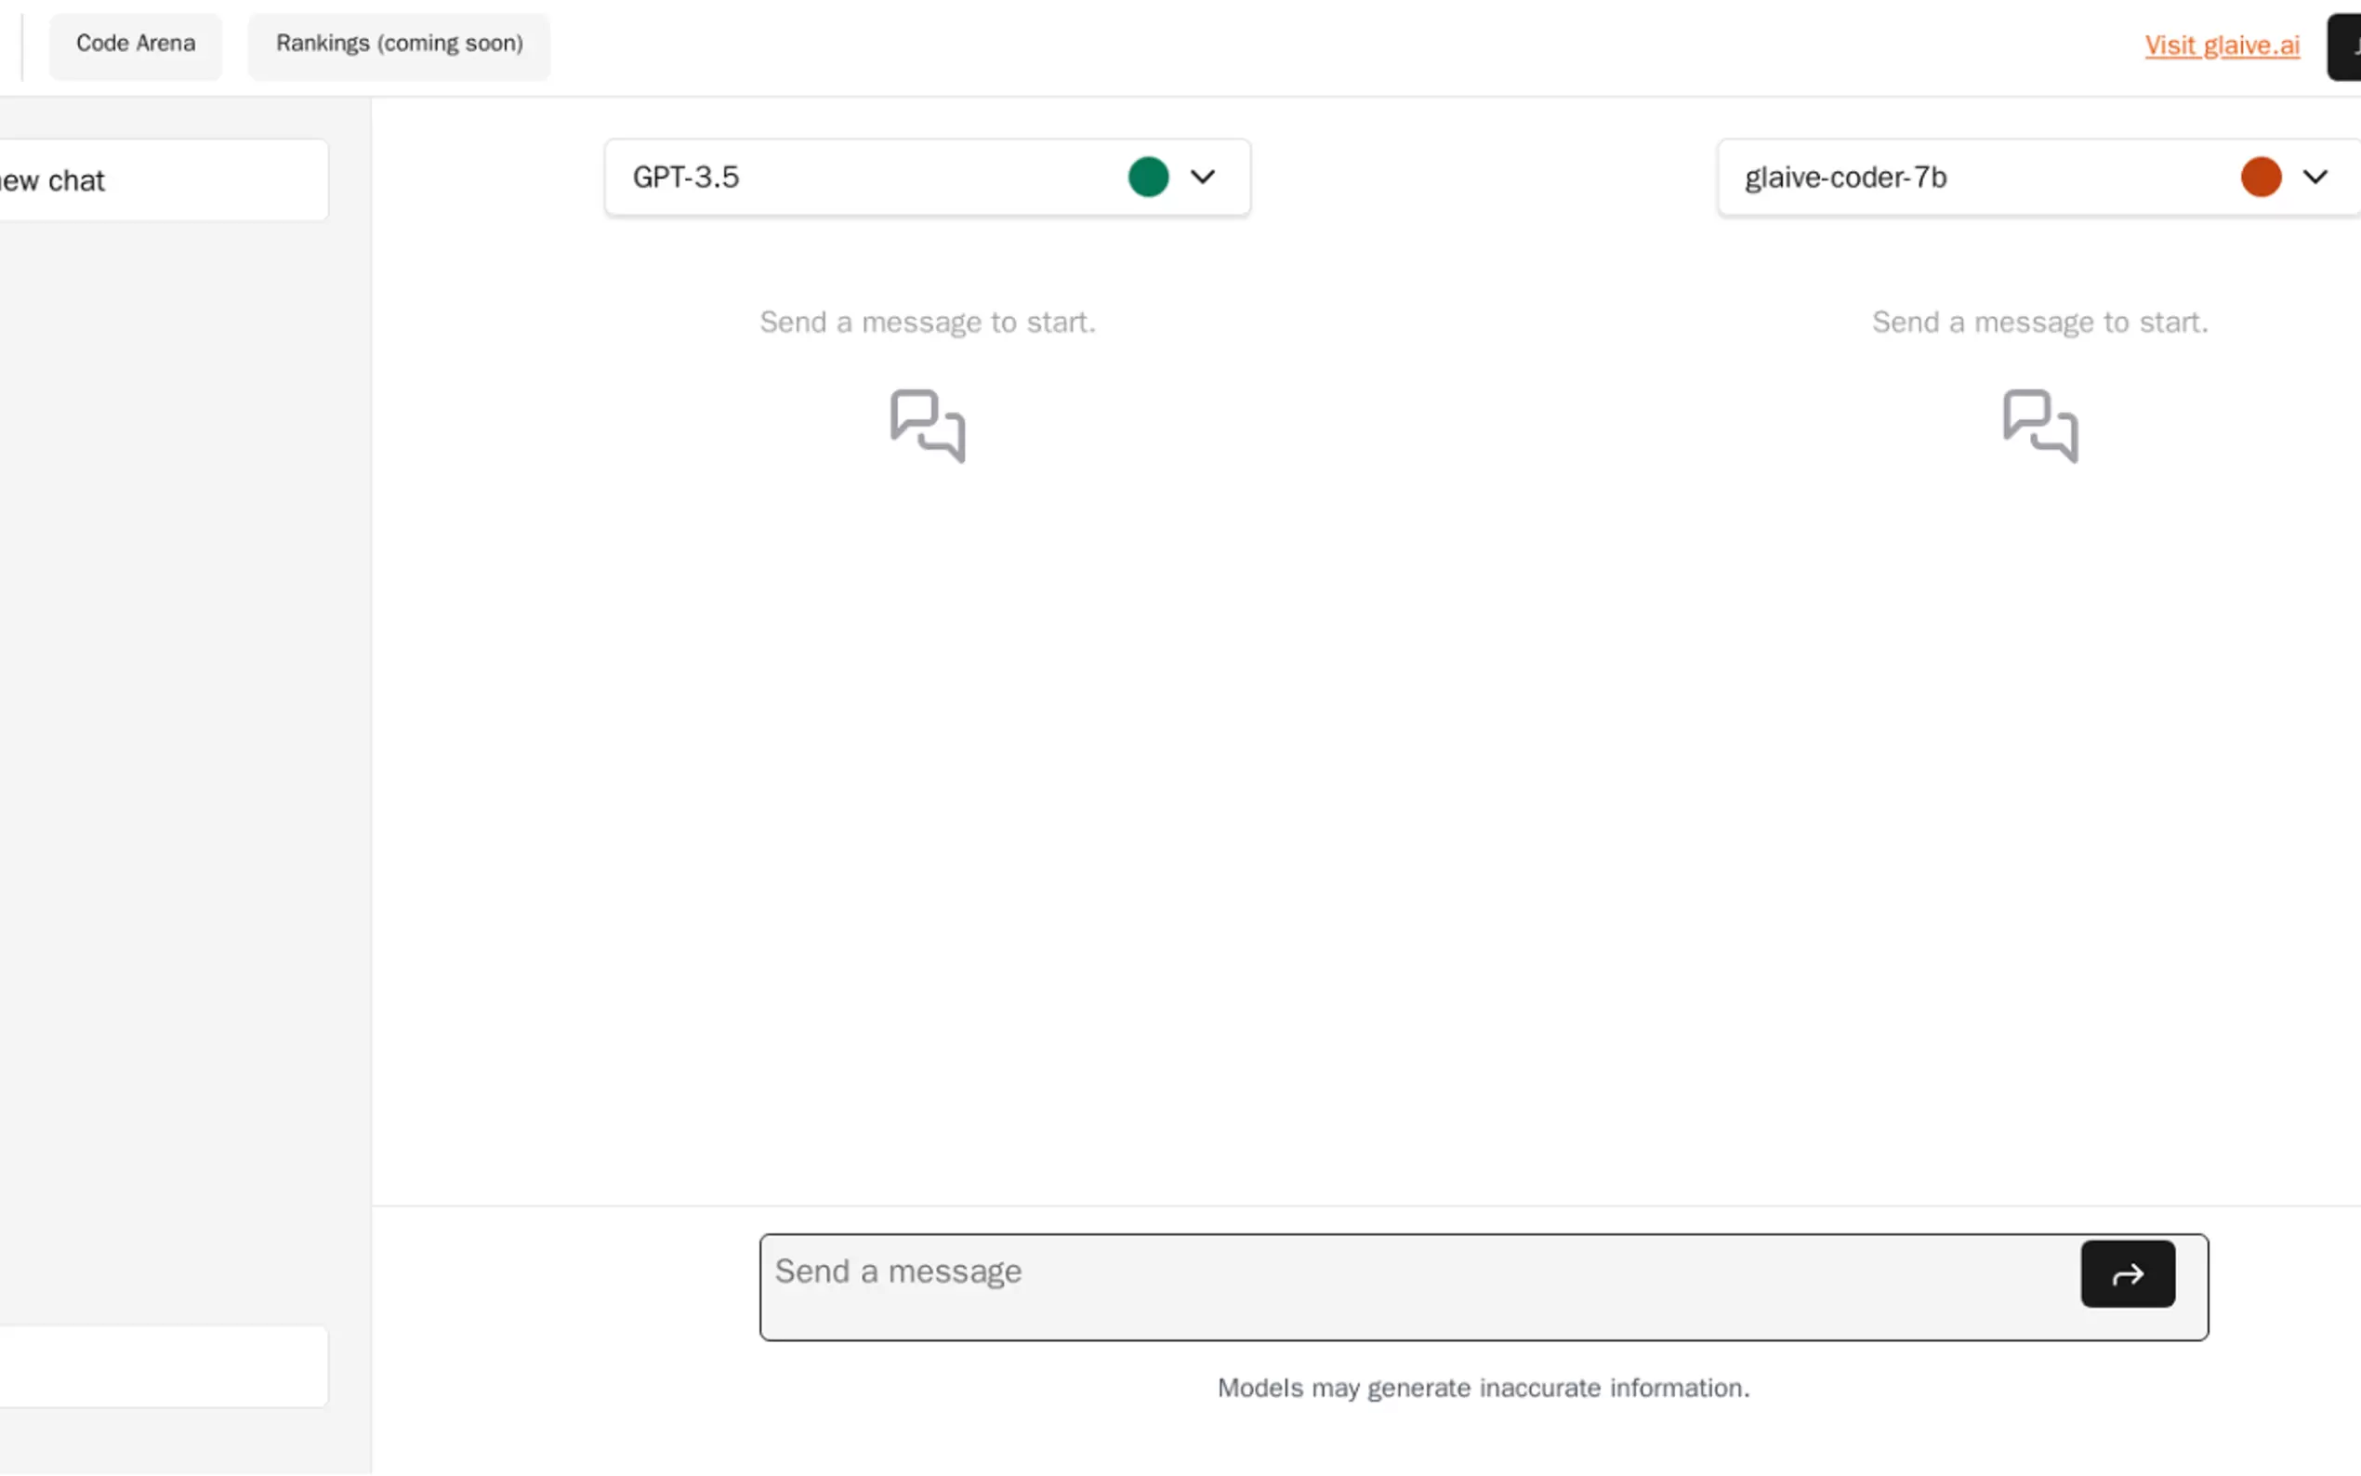Open the GPT-3.5 model selector
Viewport: 2361px width, 1476px height.
tap(859, 177)
